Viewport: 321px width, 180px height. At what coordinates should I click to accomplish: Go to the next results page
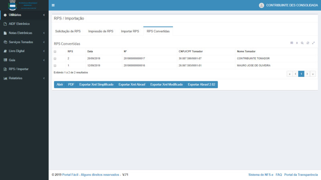(x=307, y=74)
